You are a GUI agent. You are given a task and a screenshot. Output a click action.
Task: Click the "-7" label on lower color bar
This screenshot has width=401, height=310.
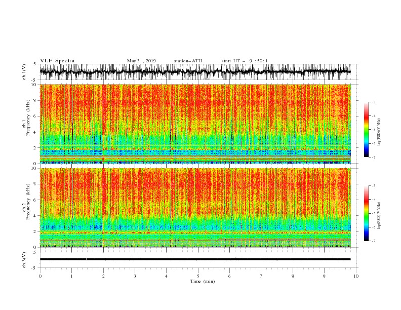pyautogui.click(x=373, y=241)
